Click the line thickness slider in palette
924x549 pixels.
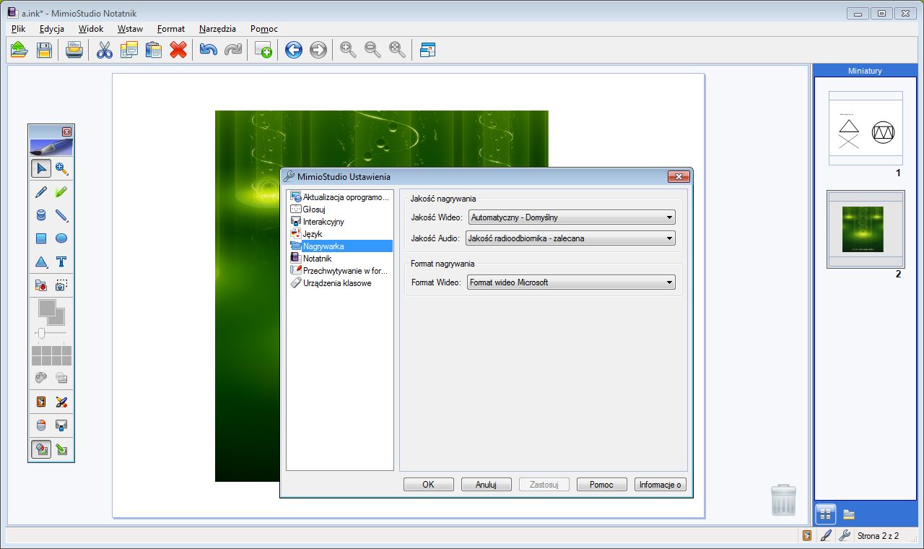click(51, 333)
